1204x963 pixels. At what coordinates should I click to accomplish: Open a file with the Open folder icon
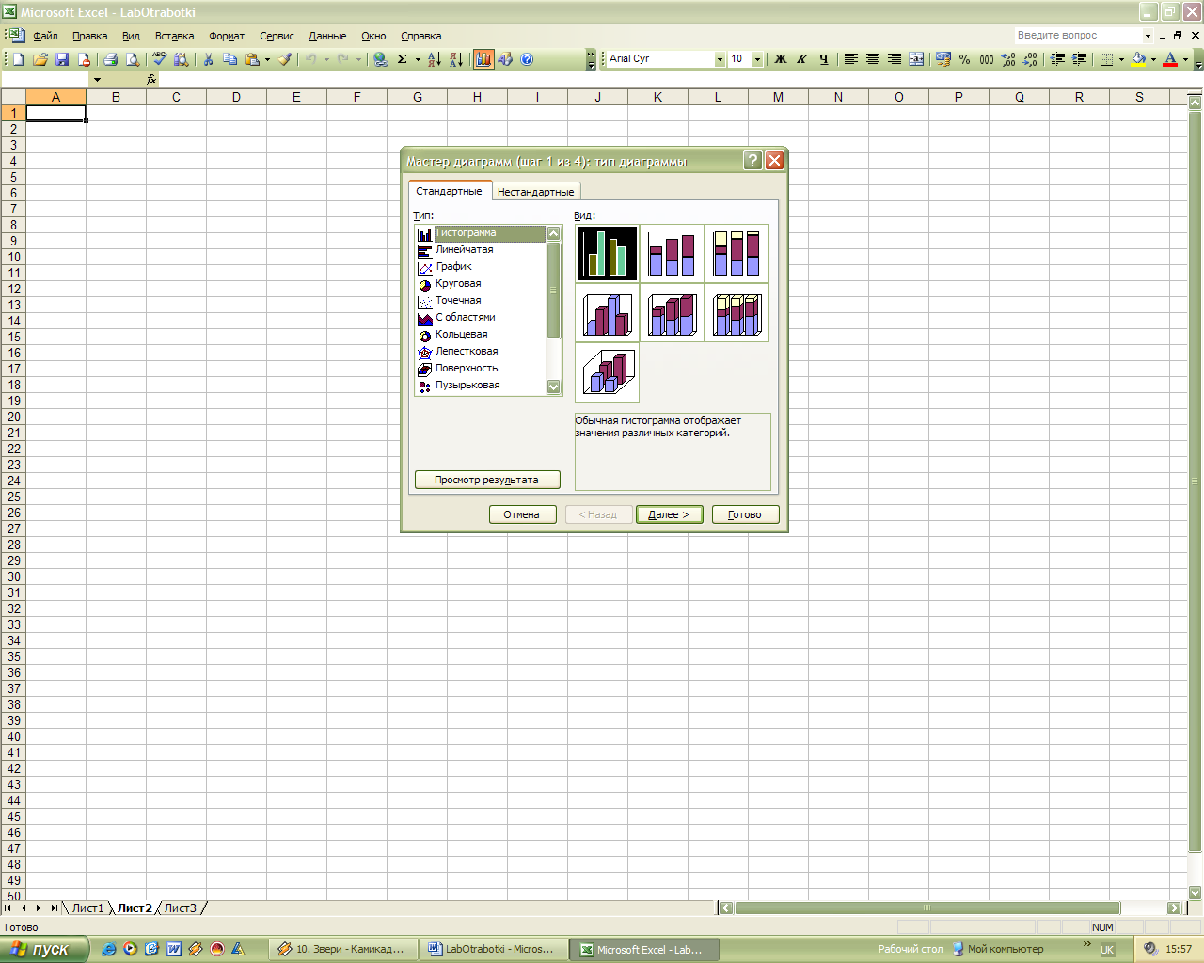pyautogui.click(x=40, y=59)
